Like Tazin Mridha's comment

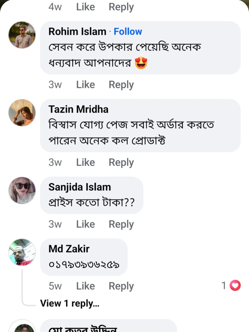coord(85,162)
